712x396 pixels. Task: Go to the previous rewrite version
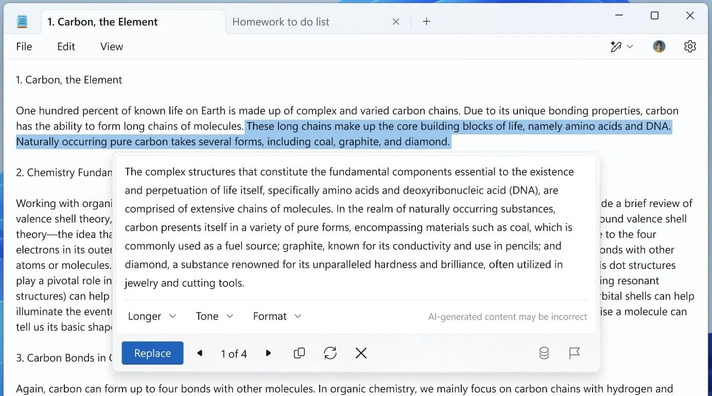click(200, 353)
